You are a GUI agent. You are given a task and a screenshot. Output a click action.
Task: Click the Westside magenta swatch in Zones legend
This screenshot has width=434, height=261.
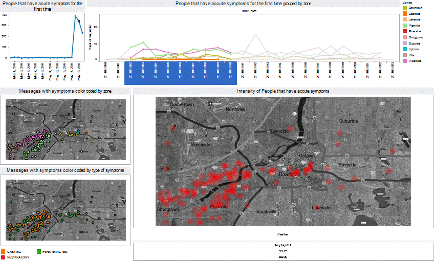405,61
